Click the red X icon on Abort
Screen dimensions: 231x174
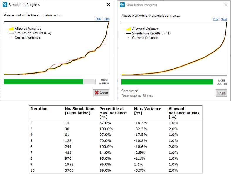(x=97, y=92)
